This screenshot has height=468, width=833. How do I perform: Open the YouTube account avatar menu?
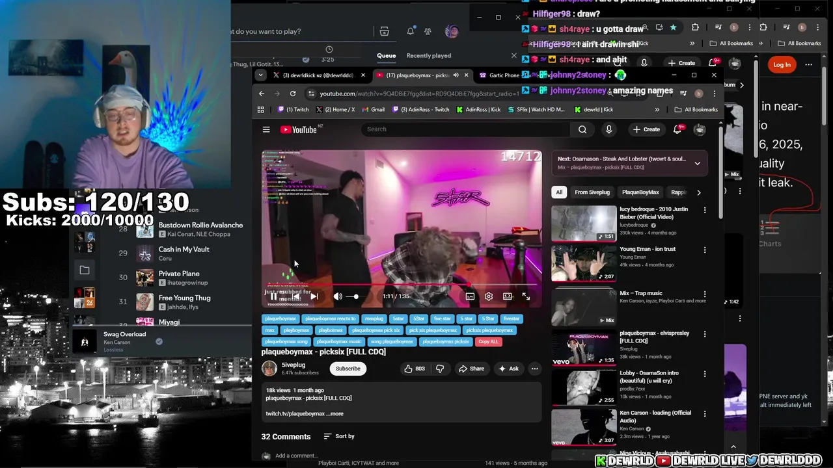(x=700, y=129)
